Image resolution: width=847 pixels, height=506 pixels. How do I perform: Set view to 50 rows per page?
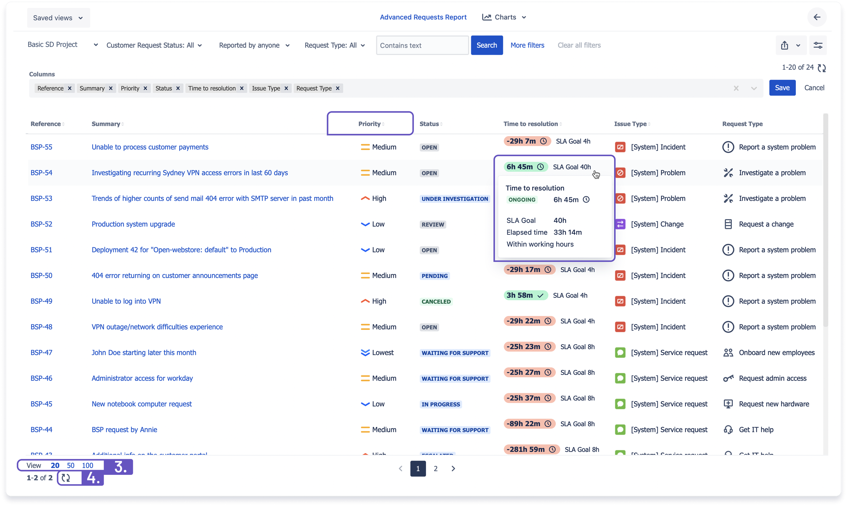70,465
